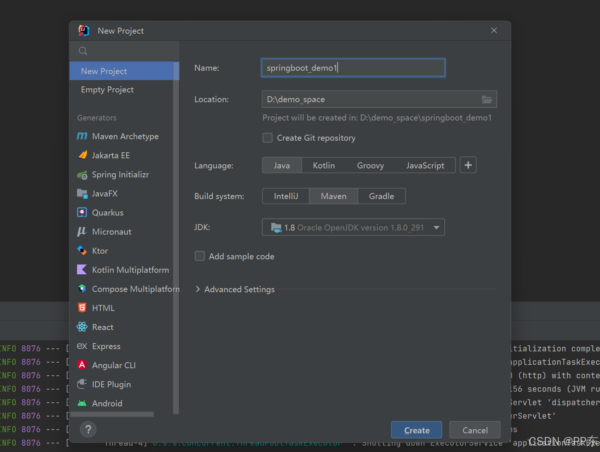This screenshot has height=452, width=600.
Task: Select React generator label
Action: [103, 327]
